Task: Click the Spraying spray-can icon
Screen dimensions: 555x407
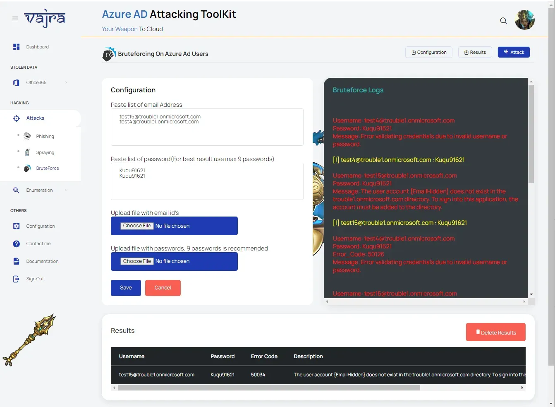Action: tap(27, 152)
